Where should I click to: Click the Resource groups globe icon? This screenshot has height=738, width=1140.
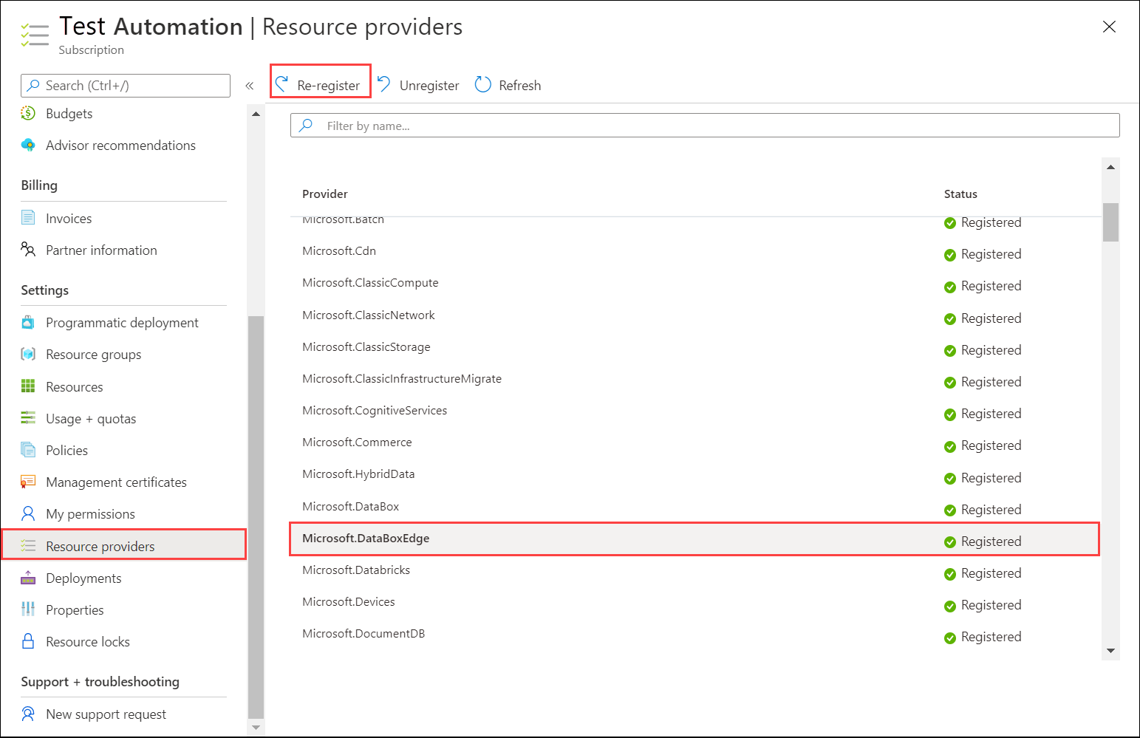pyautogui.click(x=28, y=354)
